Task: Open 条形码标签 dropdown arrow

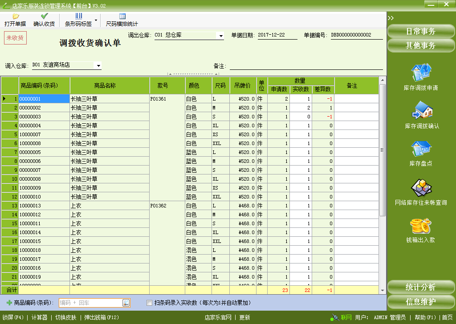Action: tap(96, 20)
